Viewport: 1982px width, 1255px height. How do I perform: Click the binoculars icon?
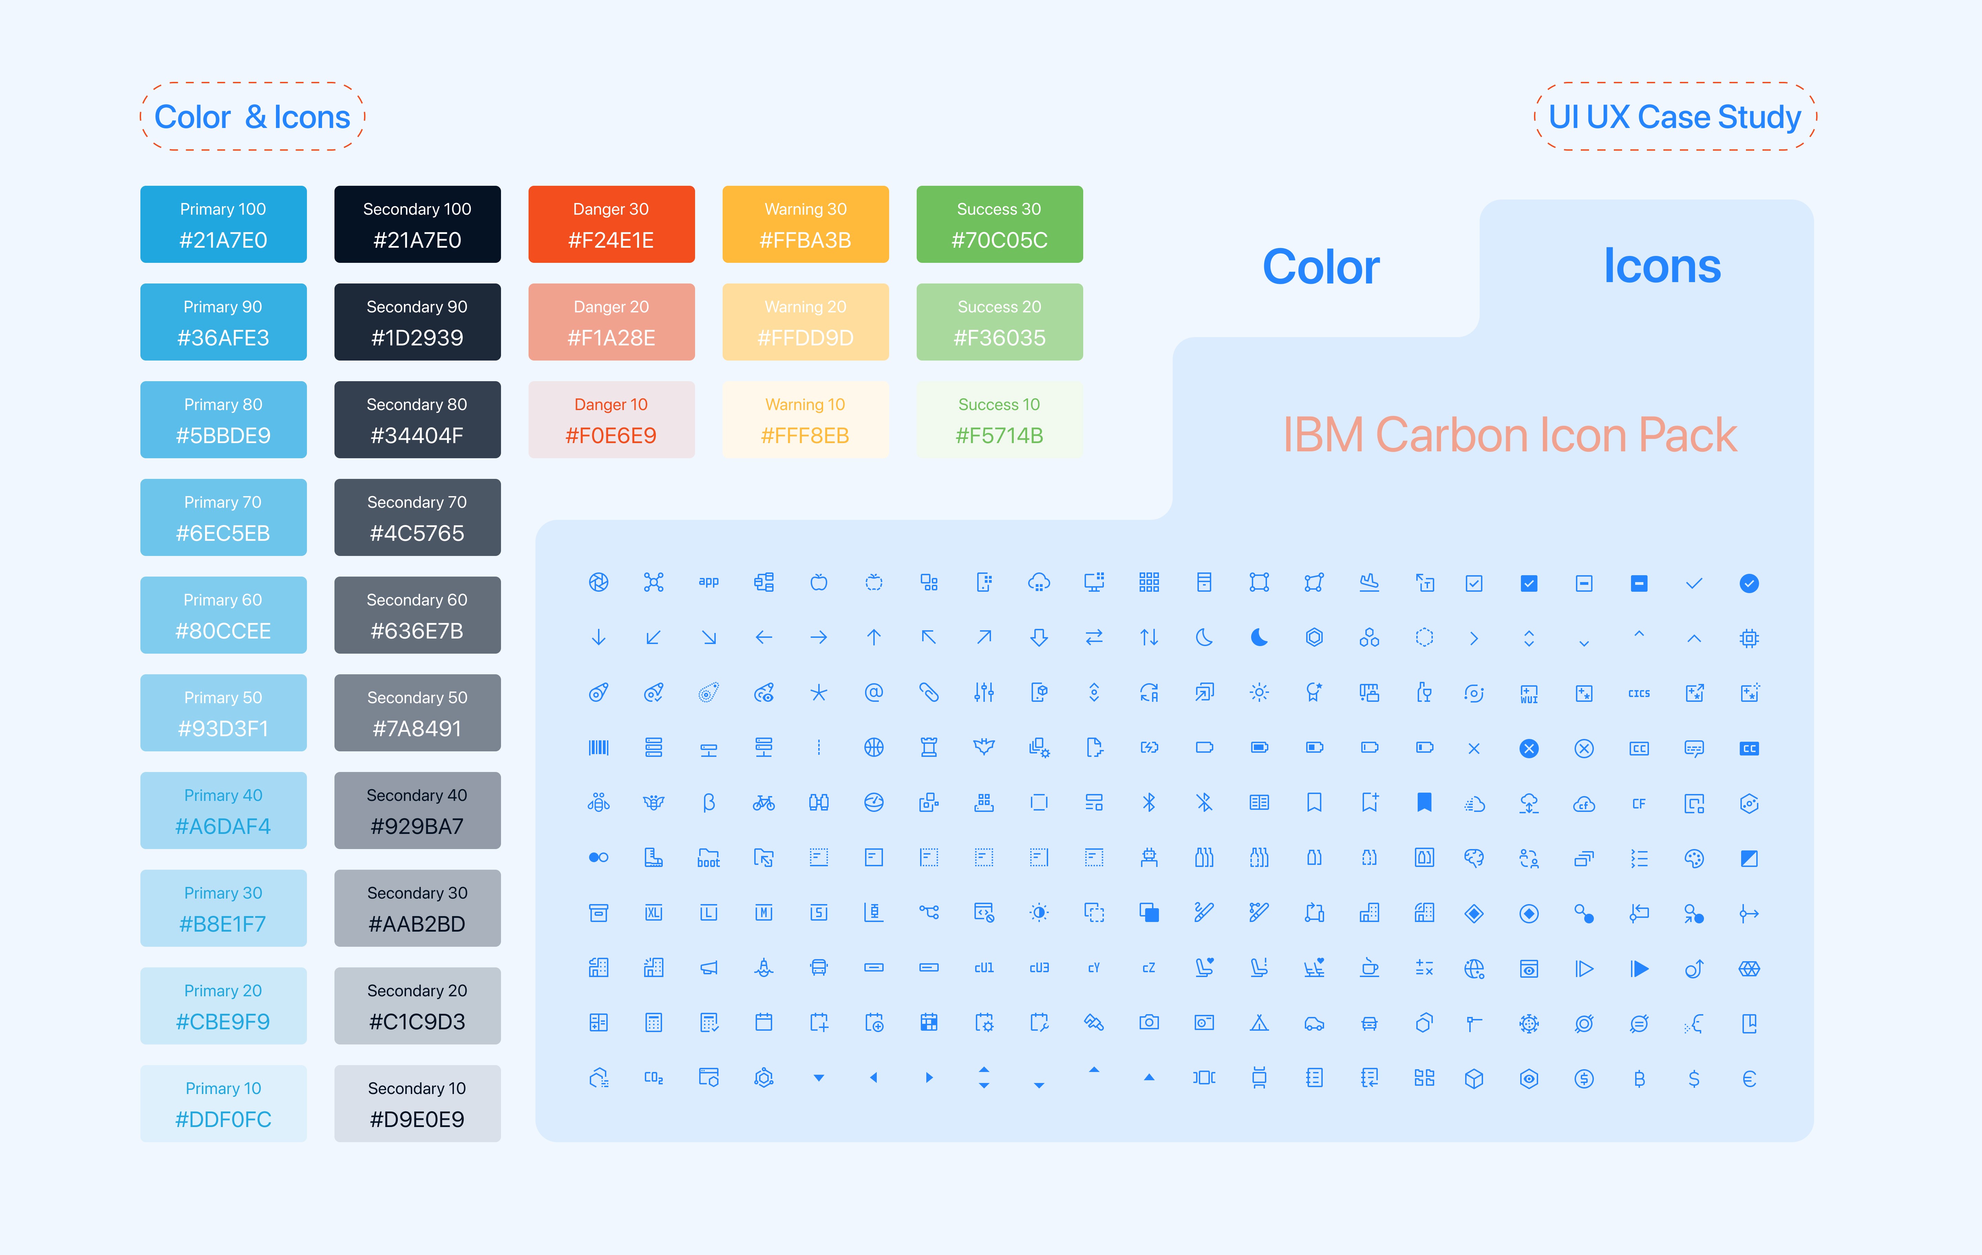pos(819,802)
